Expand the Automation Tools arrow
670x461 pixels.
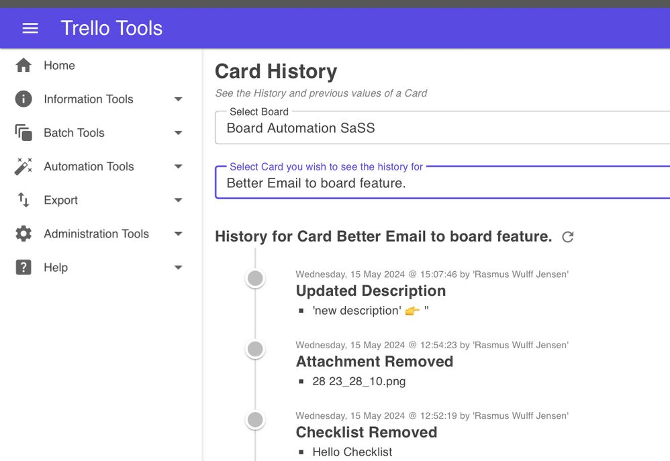pos(179,166)
